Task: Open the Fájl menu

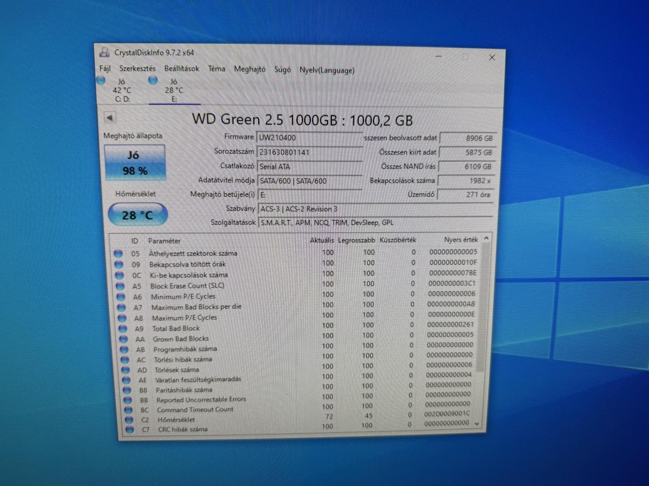Action: click(105, 68)
